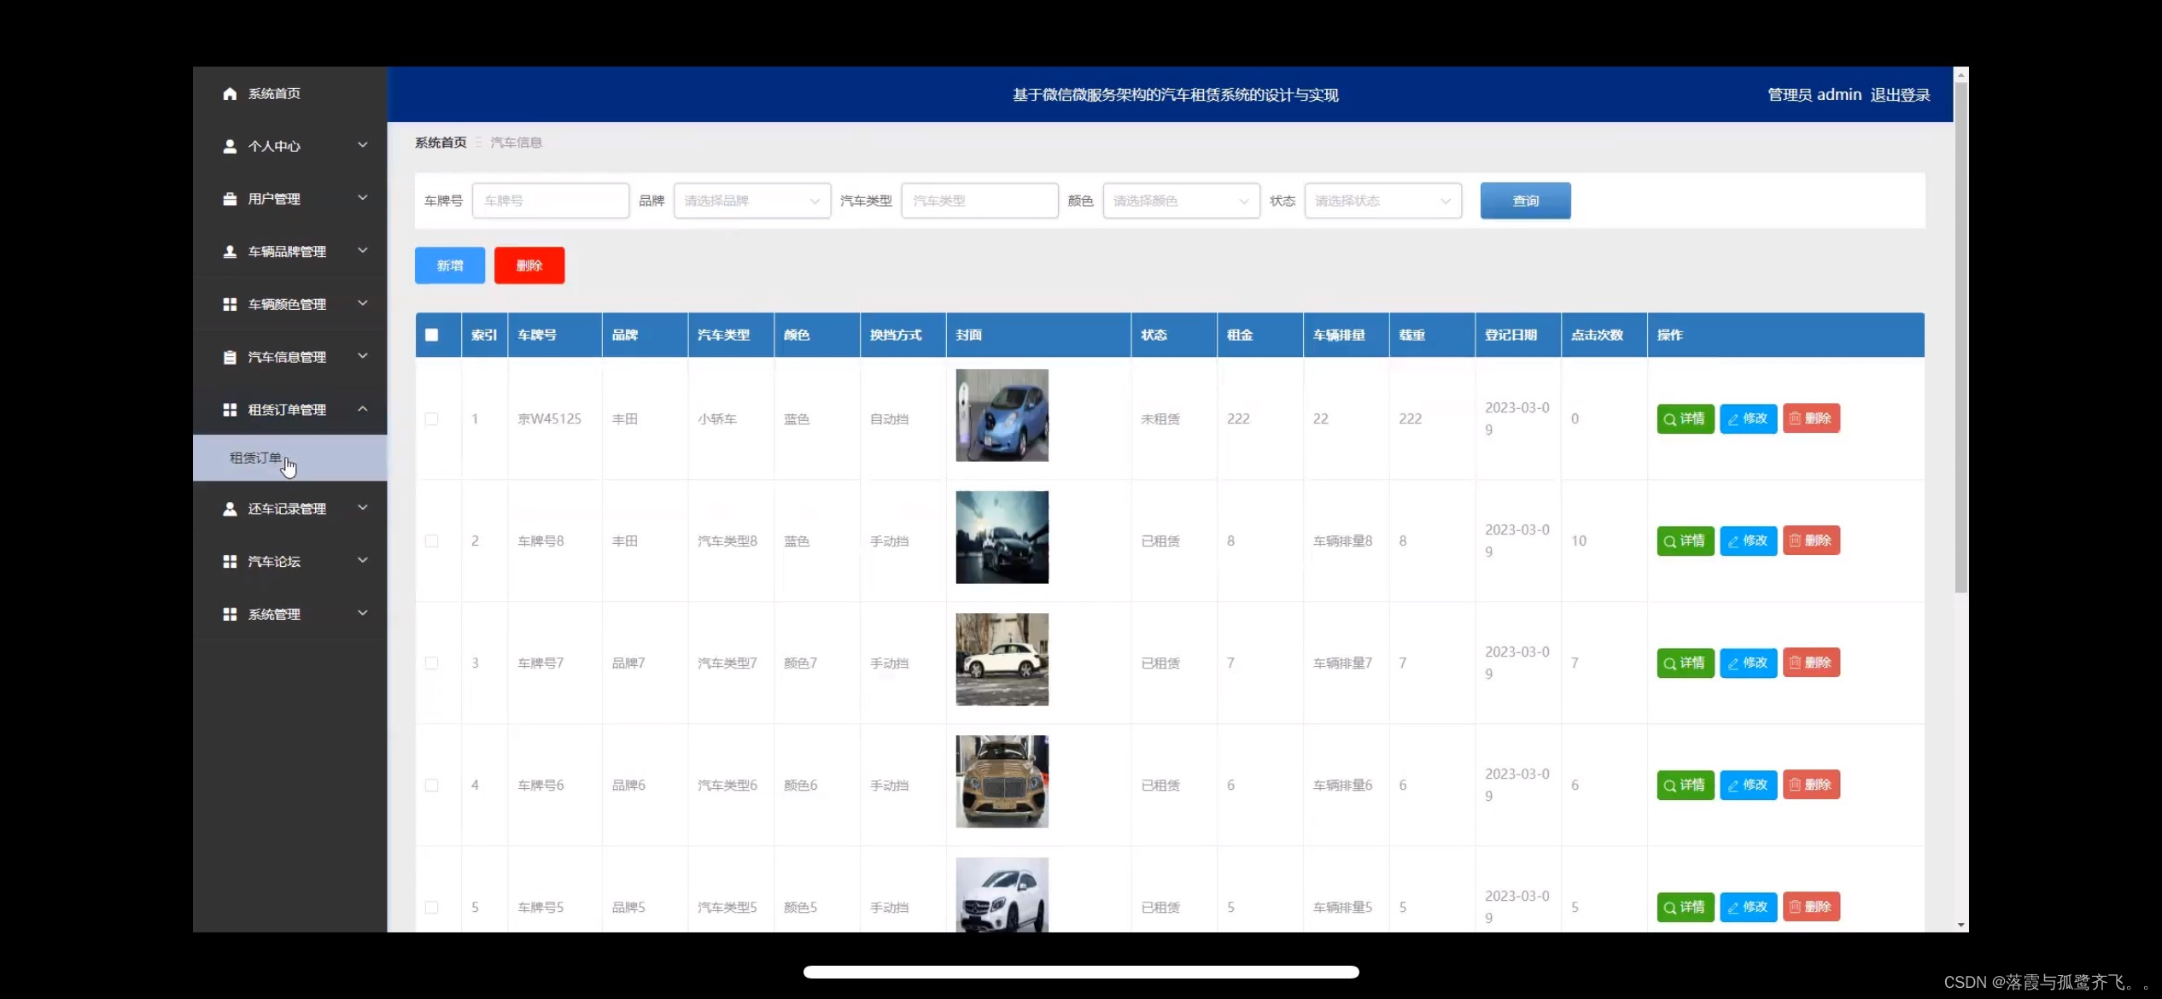Click 修改 for car 车牌号5

click(x=1748, y=907)
